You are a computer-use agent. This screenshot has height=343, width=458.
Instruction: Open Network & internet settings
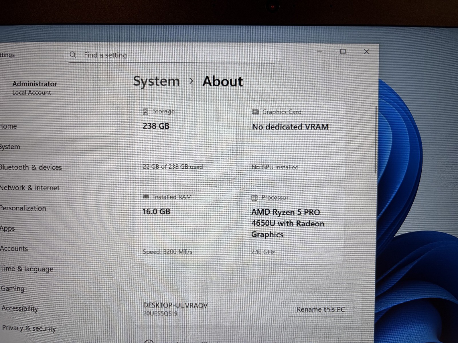[x=30, y=188]
